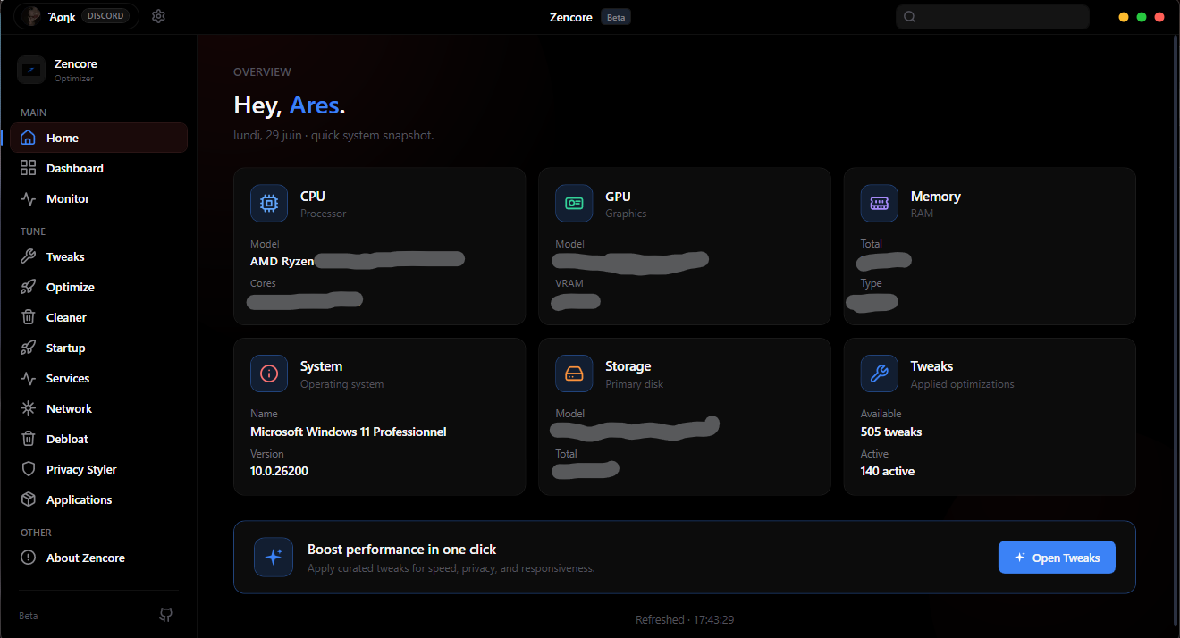Select the Services sidebar label
Image resolution: width=1180 pixels, height=638 pixels.
click(68, 378)
